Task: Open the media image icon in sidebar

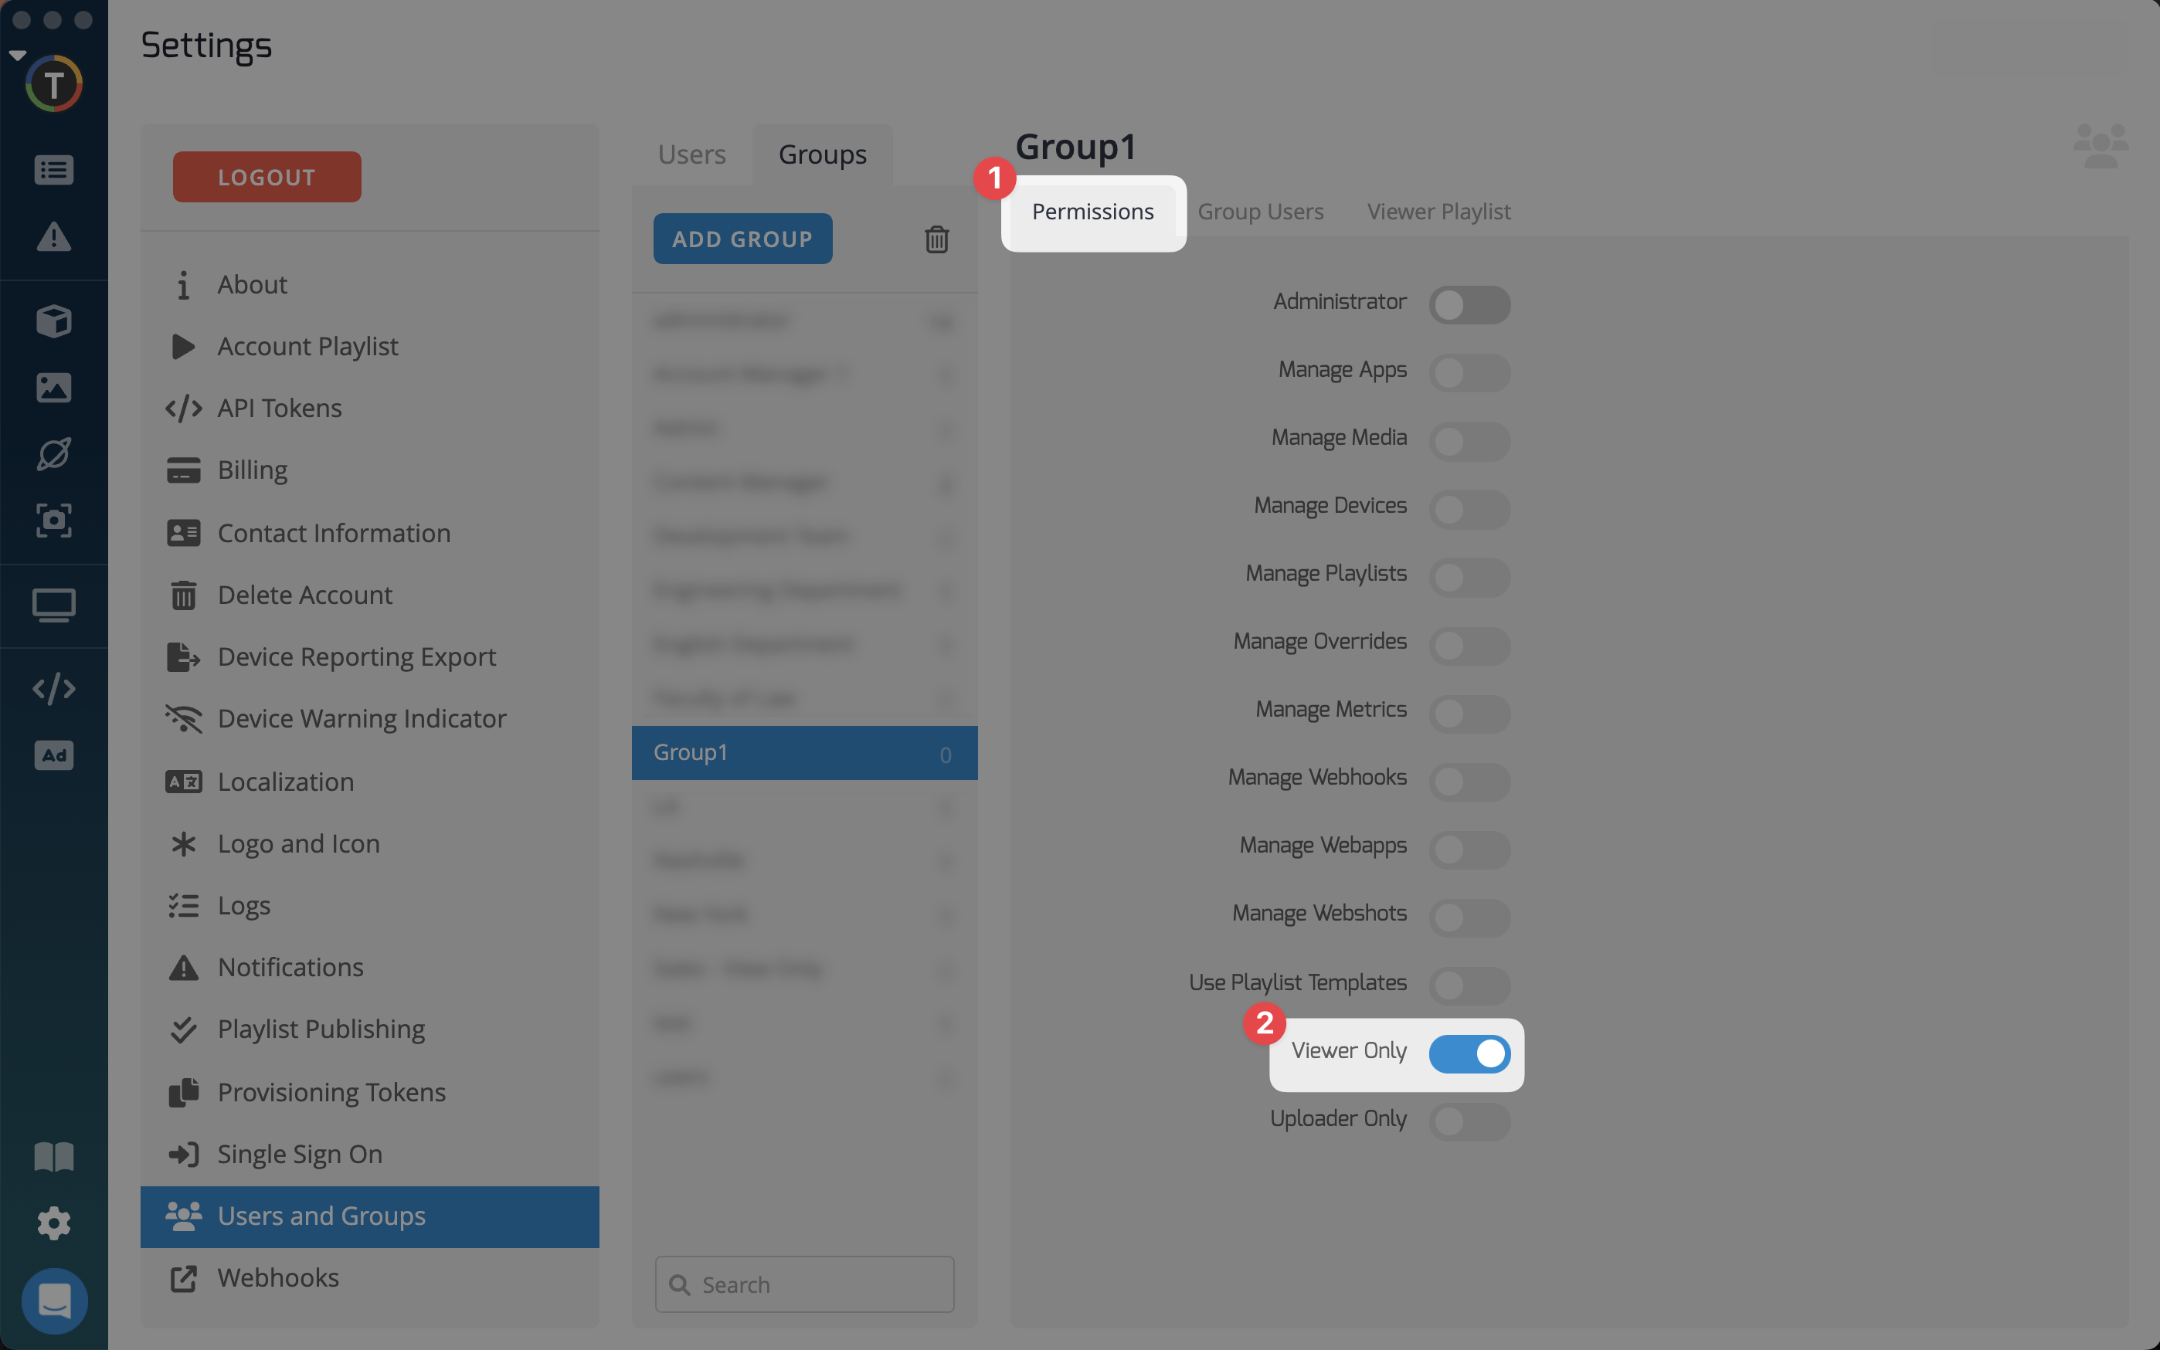Action: pyautogui.click(x=53, y=388)
